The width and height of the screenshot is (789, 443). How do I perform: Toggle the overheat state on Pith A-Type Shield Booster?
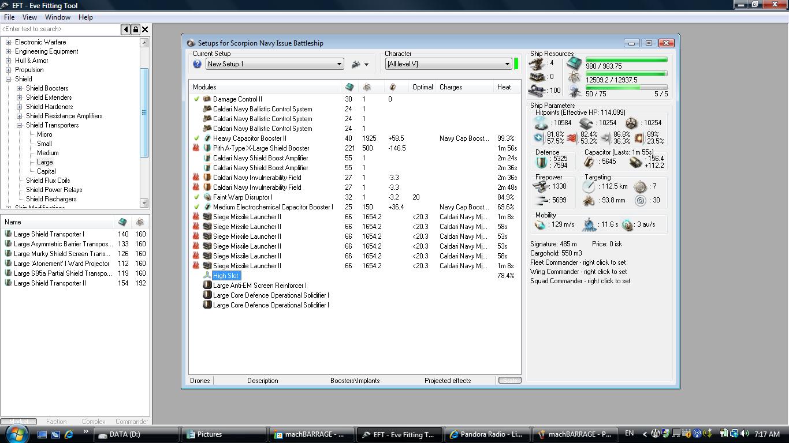(x=196, y=148)
